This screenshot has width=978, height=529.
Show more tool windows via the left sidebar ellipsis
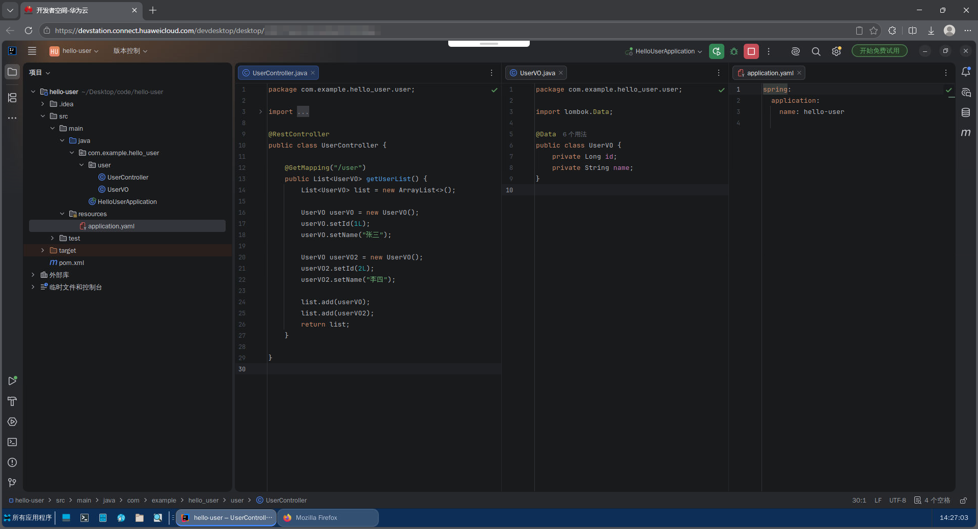click(12, 118)
